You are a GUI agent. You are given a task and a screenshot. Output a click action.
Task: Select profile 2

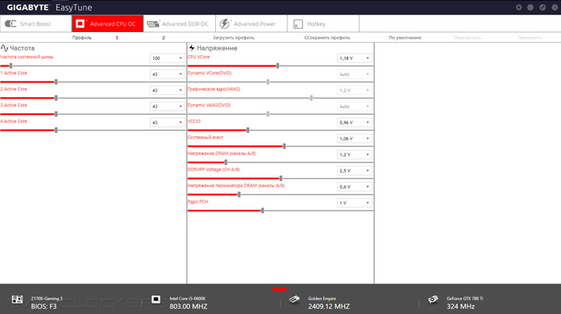[164, 37]
